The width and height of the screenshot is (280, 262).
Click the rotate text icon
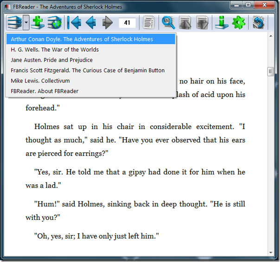(x=258, y=23)
